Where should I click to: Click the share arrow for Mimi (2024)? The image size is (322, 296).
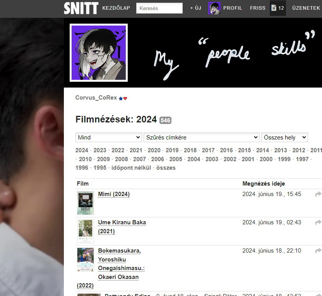click(x=318, y=194)
